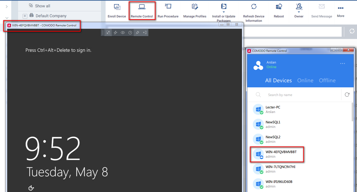357x192 pixels.
Task: Click the device list scrollbar
Action: click(x=353, y=112)
